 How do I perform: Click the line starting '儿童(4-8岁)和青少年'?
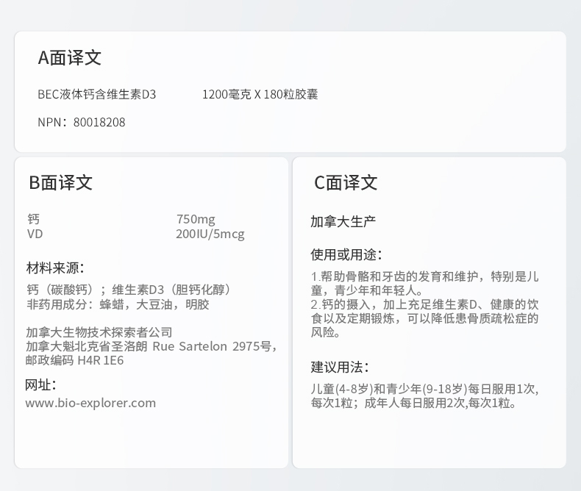pyautogui.click(x=424, y=389)
